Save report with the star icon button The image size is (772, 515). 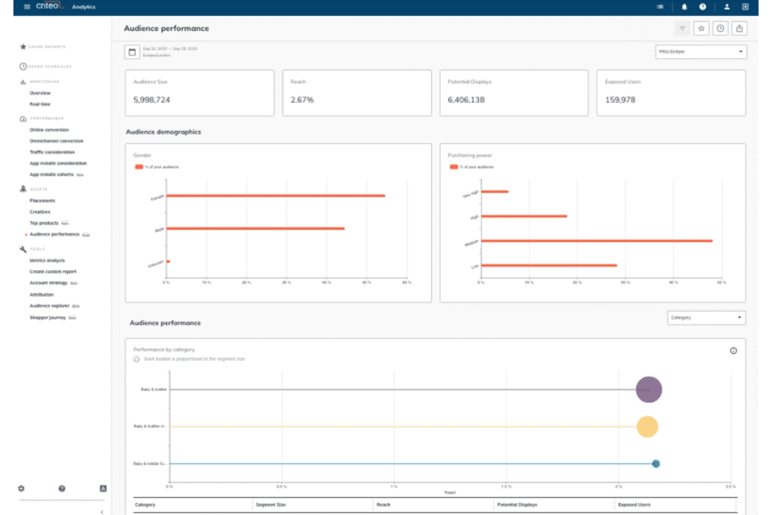point(702,29)
